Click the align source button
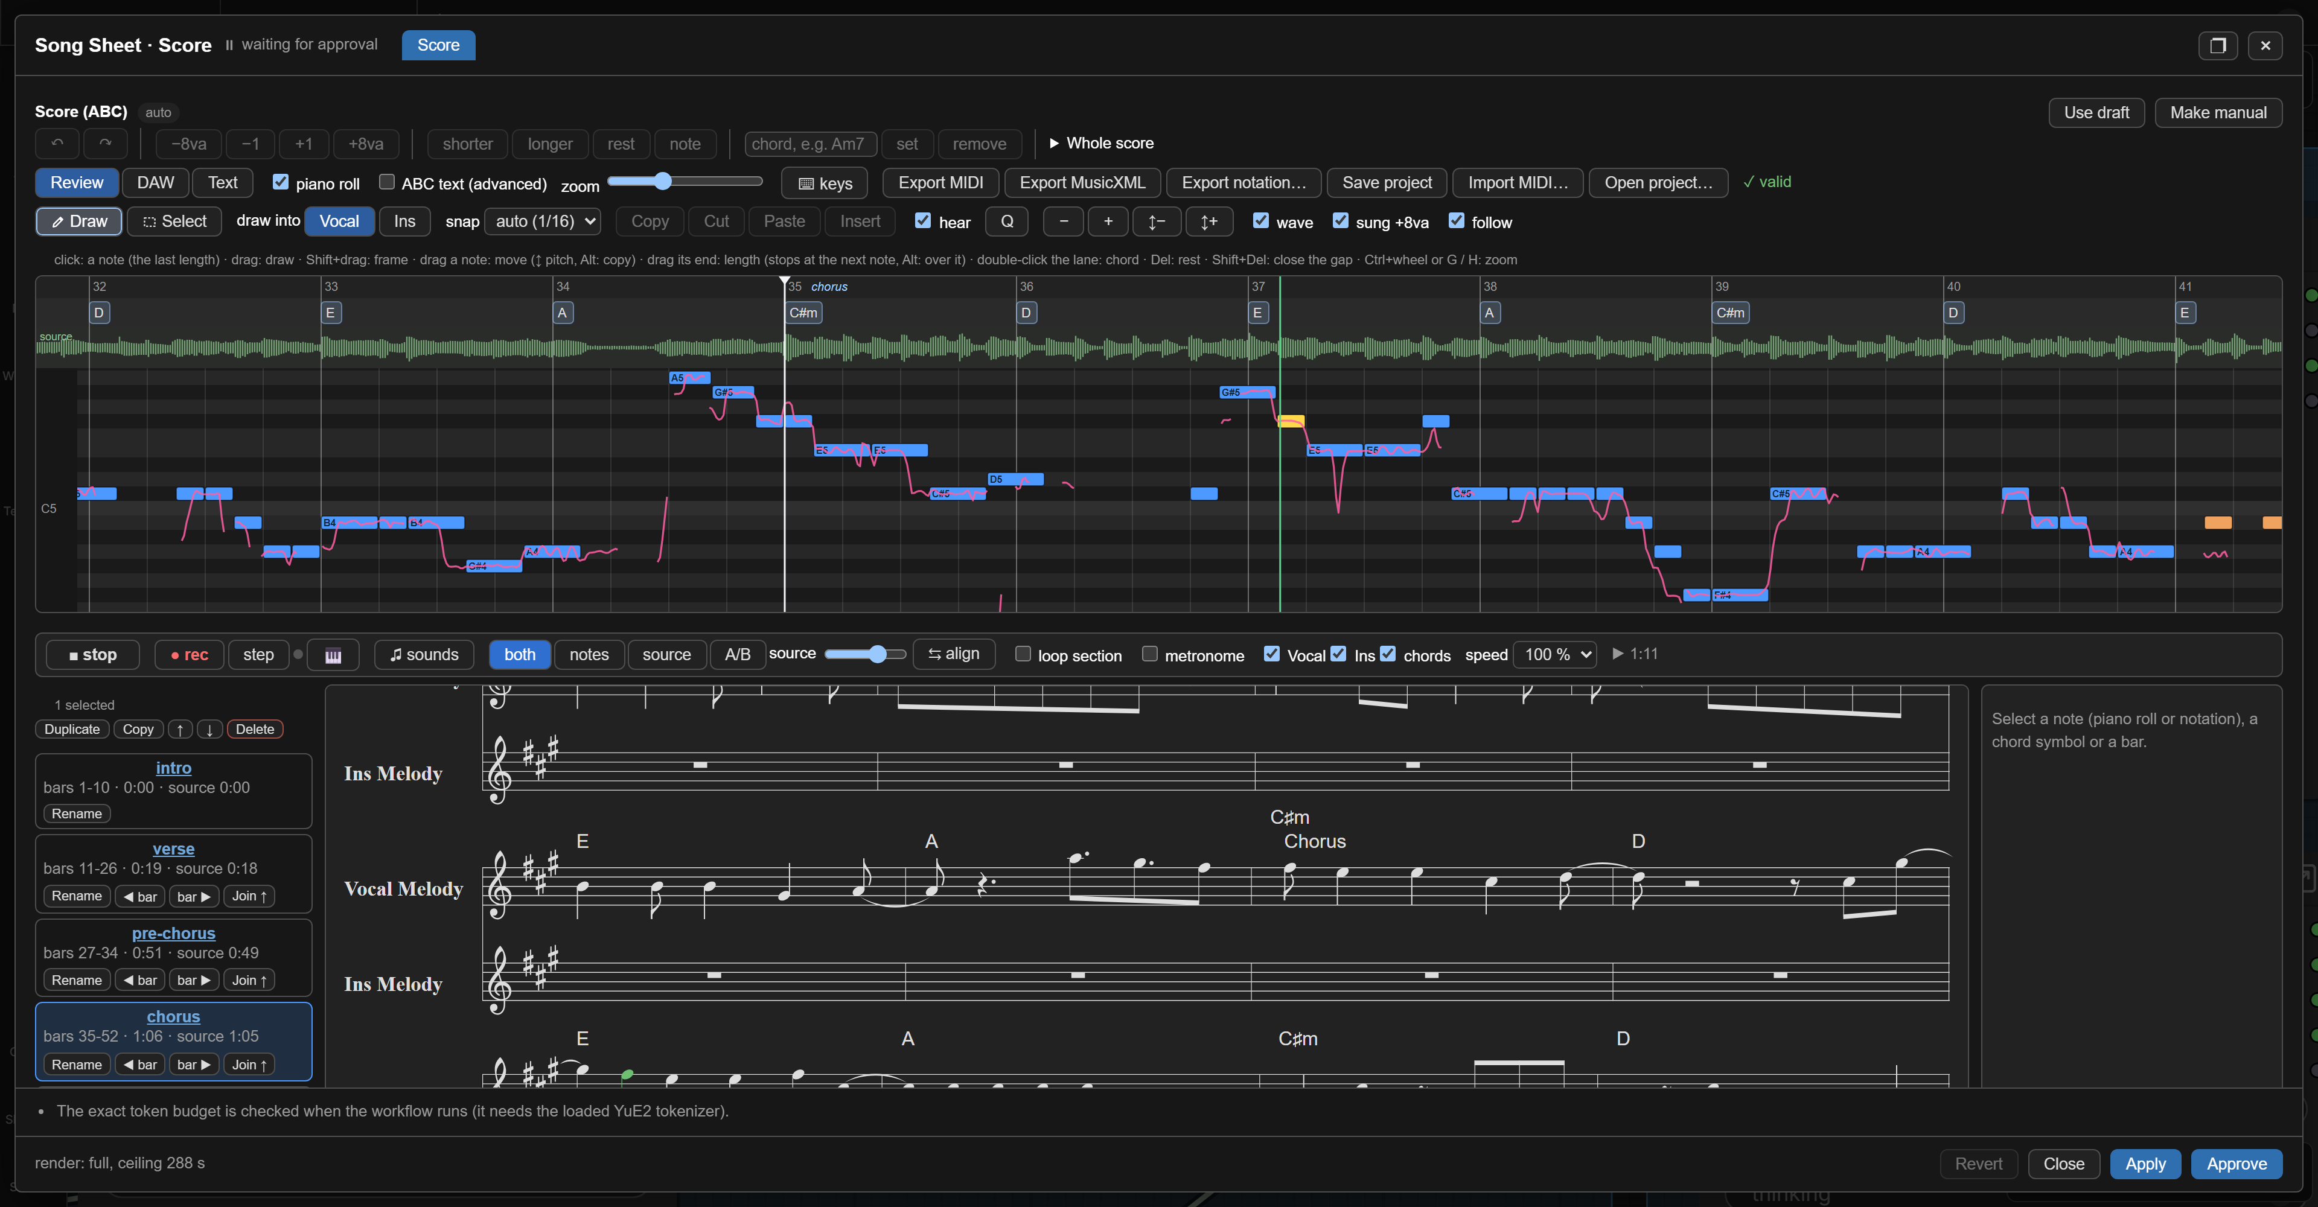 [954, 654]
